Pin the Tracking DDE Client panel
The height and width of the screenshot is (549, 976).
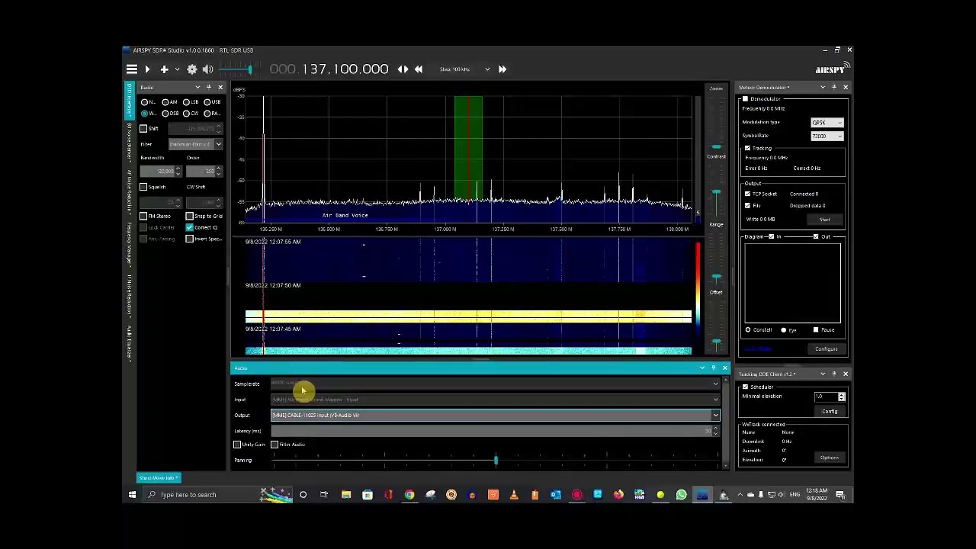click(x=834, y=374)
